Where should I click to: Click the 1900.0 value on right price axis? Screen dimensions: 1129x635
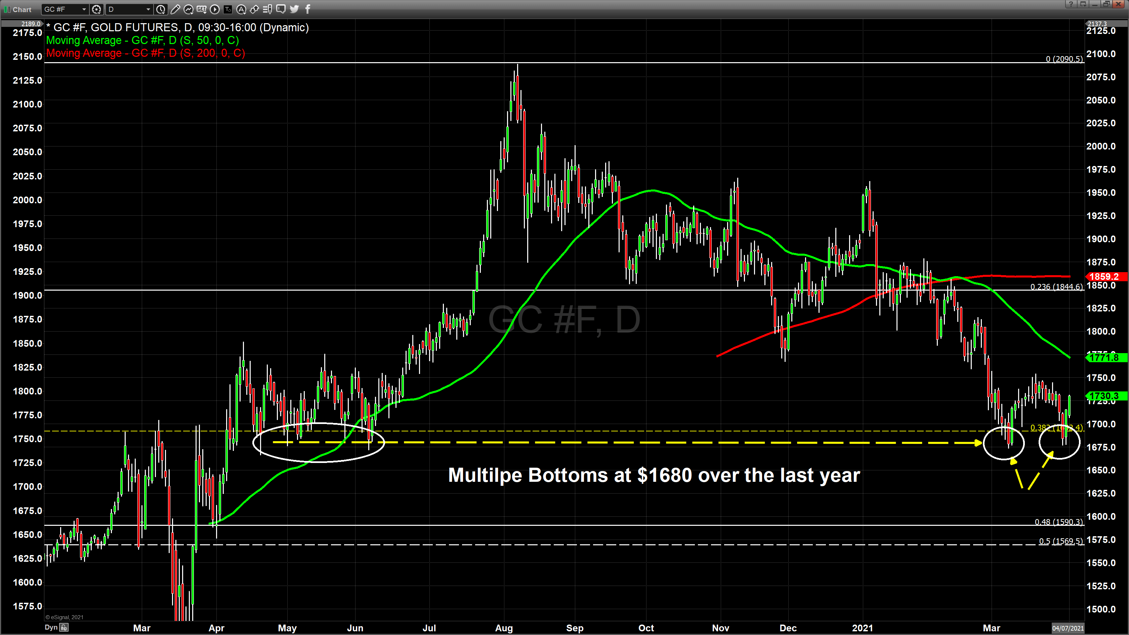click(x=1101, y=239)
